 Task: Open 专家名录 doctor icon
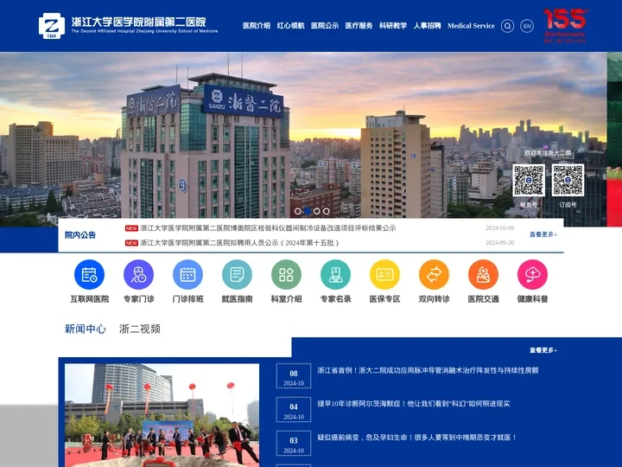pos(335,274)
